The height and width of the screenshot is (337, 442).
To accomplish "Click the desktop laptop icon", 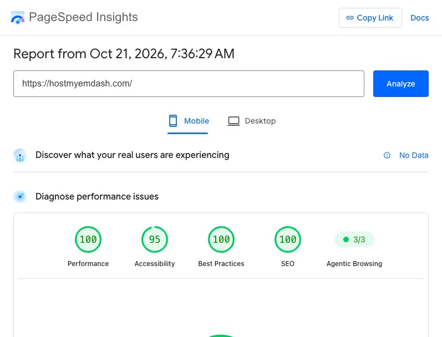I will coord(233,121).
